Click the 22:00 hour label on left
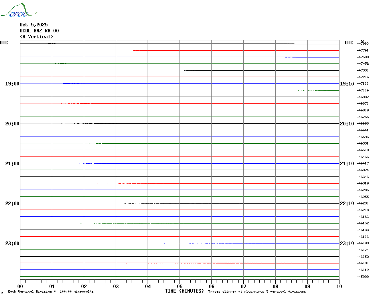 (x=12, y=204)
